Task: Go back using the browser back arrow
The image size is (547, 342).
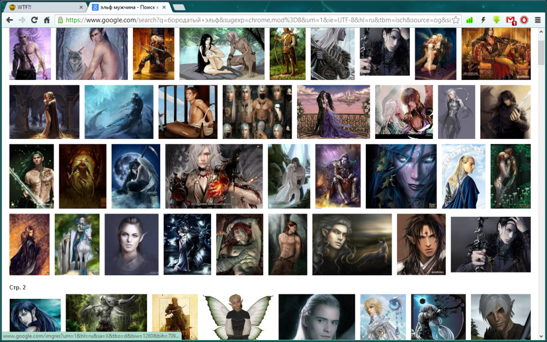Action: pyautogui.click(x=9, y=20)
